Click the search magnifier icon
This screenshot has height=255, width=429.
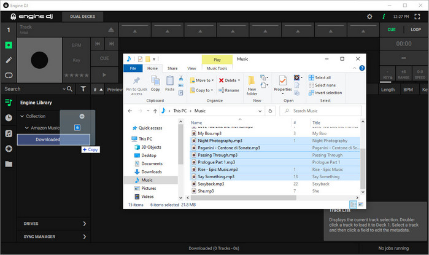[69, 88]
